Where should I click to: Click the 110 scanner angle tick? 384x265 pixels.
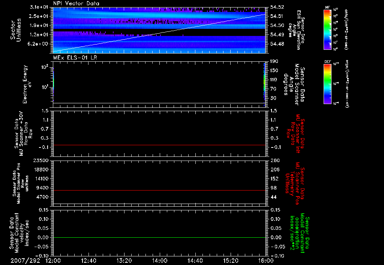pos(274,80)
